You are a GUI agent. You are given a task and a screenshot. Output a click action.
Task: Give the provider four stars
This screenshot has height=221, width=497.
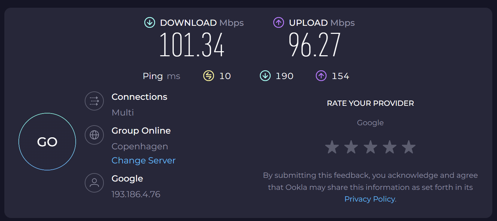pos(389,147)
